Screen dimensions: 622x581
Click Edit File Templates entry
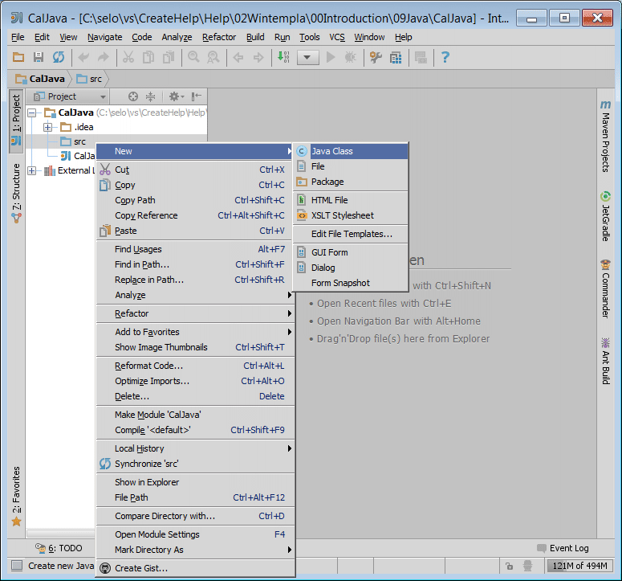[x=351, y=234]
